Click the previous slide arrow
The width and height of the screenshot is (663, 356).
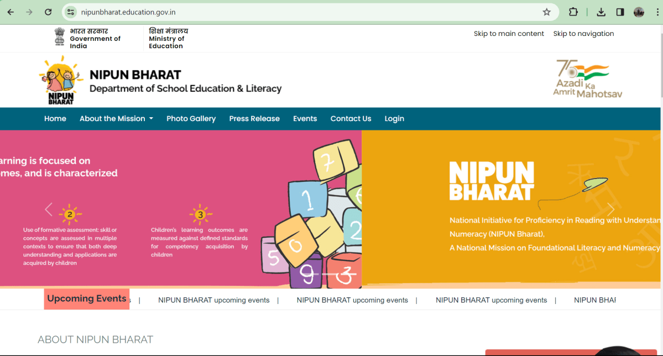48,210
